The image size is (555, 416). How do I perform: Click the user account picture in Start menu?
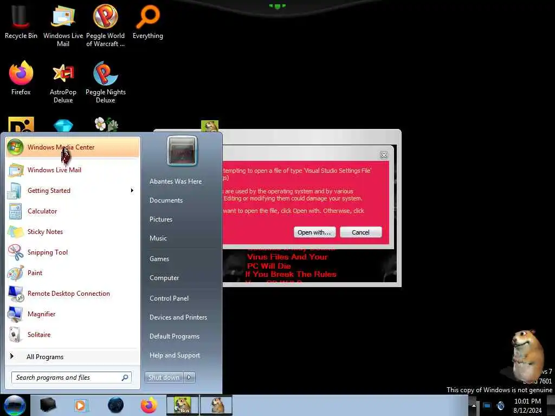pos(182,151)
